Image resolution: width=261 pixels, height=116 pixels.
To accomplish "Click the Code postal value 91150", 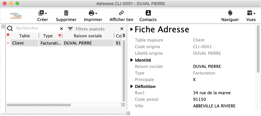I will pyautogui.click(x=199, y=100).
